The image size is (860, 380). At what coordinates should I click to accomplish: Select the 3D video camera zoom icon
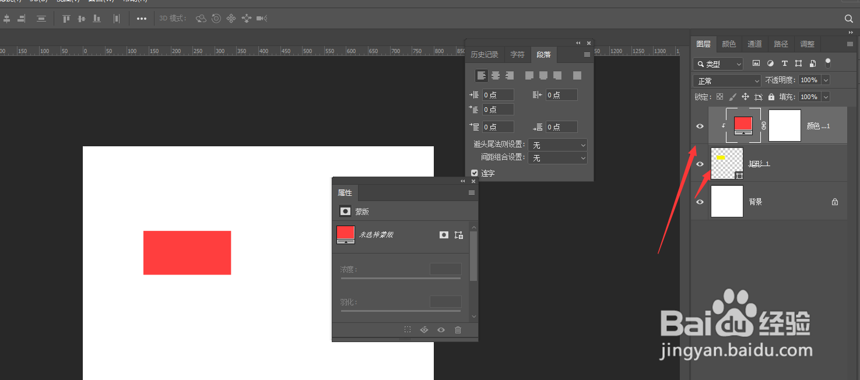(x=262, y=19)
